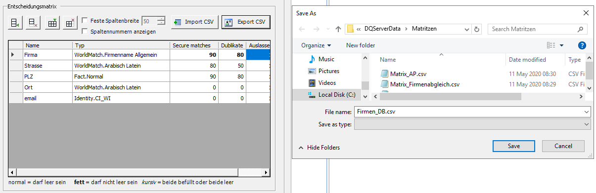Click the Export CSV button
Image resolution: width=596 pixels, height=193 pixels.
coord(246,22)
